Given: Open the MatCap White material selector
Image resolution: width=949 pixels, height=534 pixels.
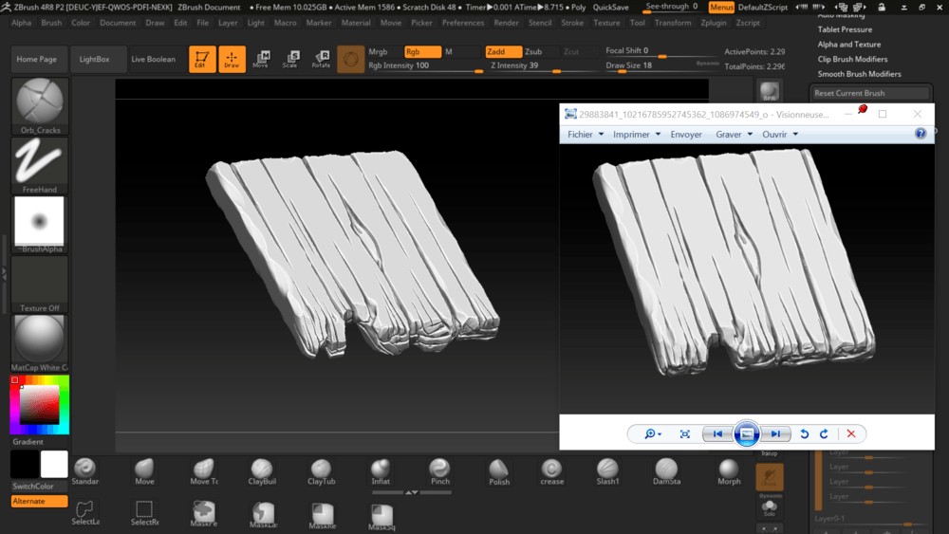Looking at the screenshot, I should tap(39, 343).
